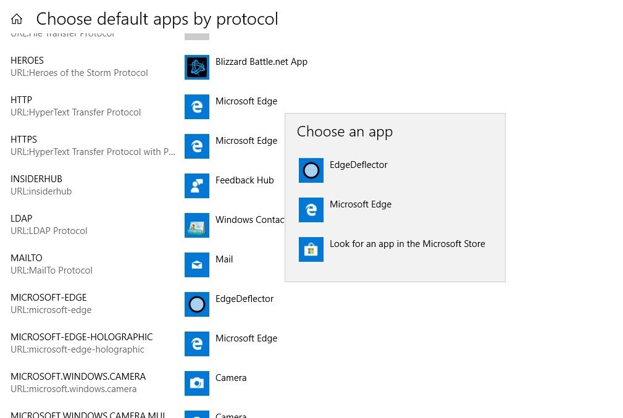Click the URL:insiderhub description
The width and height of the screenshot is (623, 418).
(x=41, y=191)
